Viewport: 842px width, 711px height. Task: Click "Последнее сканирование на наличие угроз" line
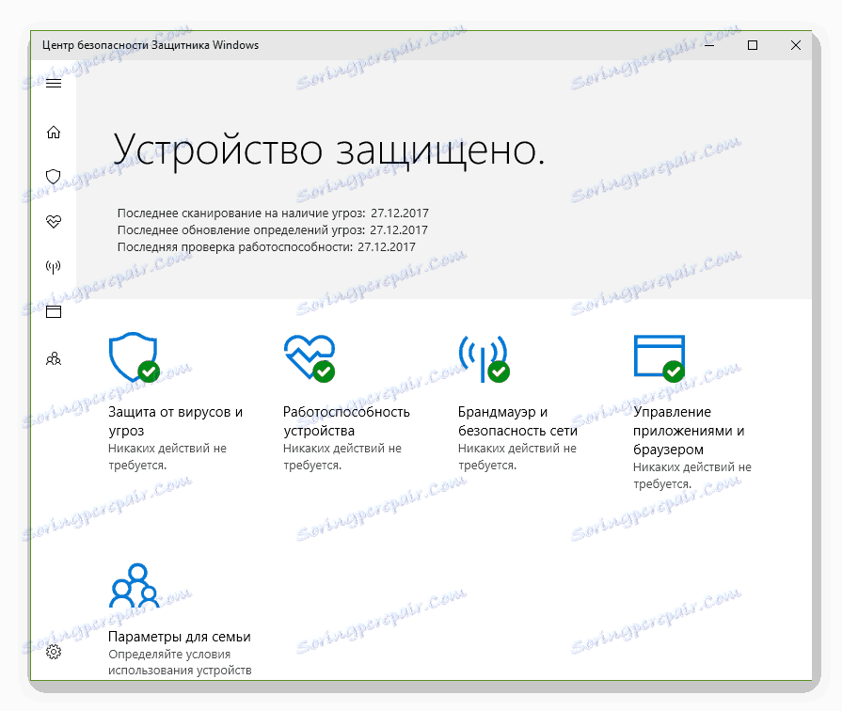[x=273, y=213]
